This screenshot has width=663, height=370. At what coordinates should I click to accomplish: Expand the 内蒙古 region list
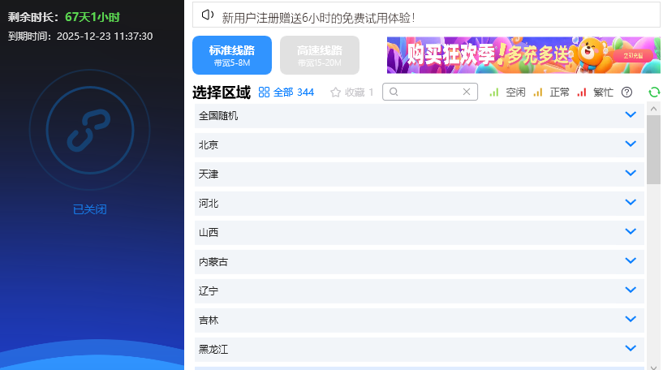pyautogui.click(x=631, y=261)
